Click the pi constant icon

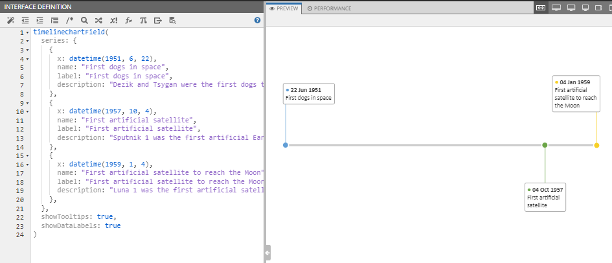click(x=143, y=21)
